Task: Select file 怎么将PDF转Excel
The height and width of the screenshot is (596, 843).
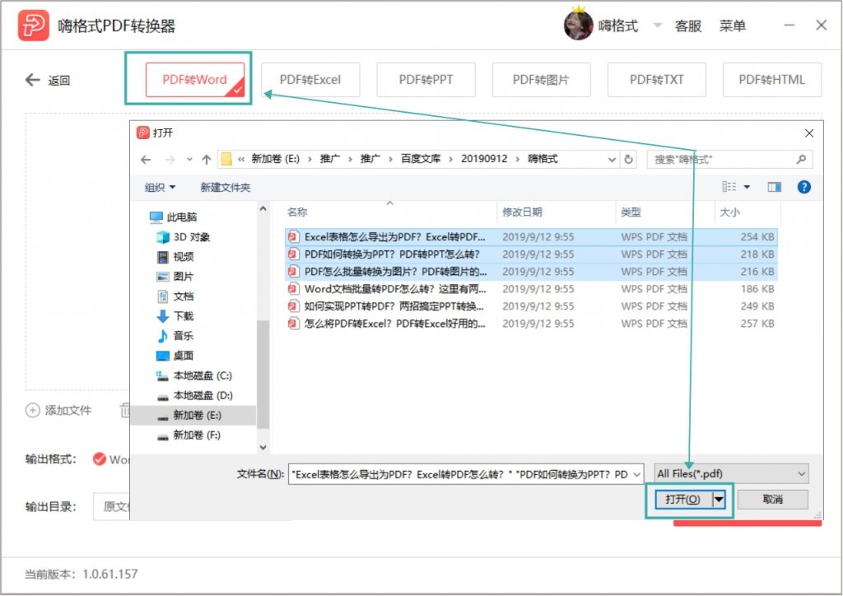Action: click(531, 324)
